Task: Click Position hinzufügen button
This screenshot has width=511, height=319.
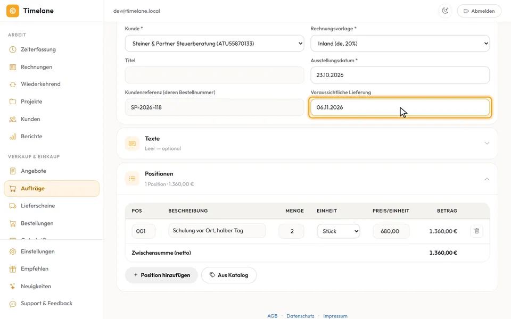Action: tap(162, 275)
